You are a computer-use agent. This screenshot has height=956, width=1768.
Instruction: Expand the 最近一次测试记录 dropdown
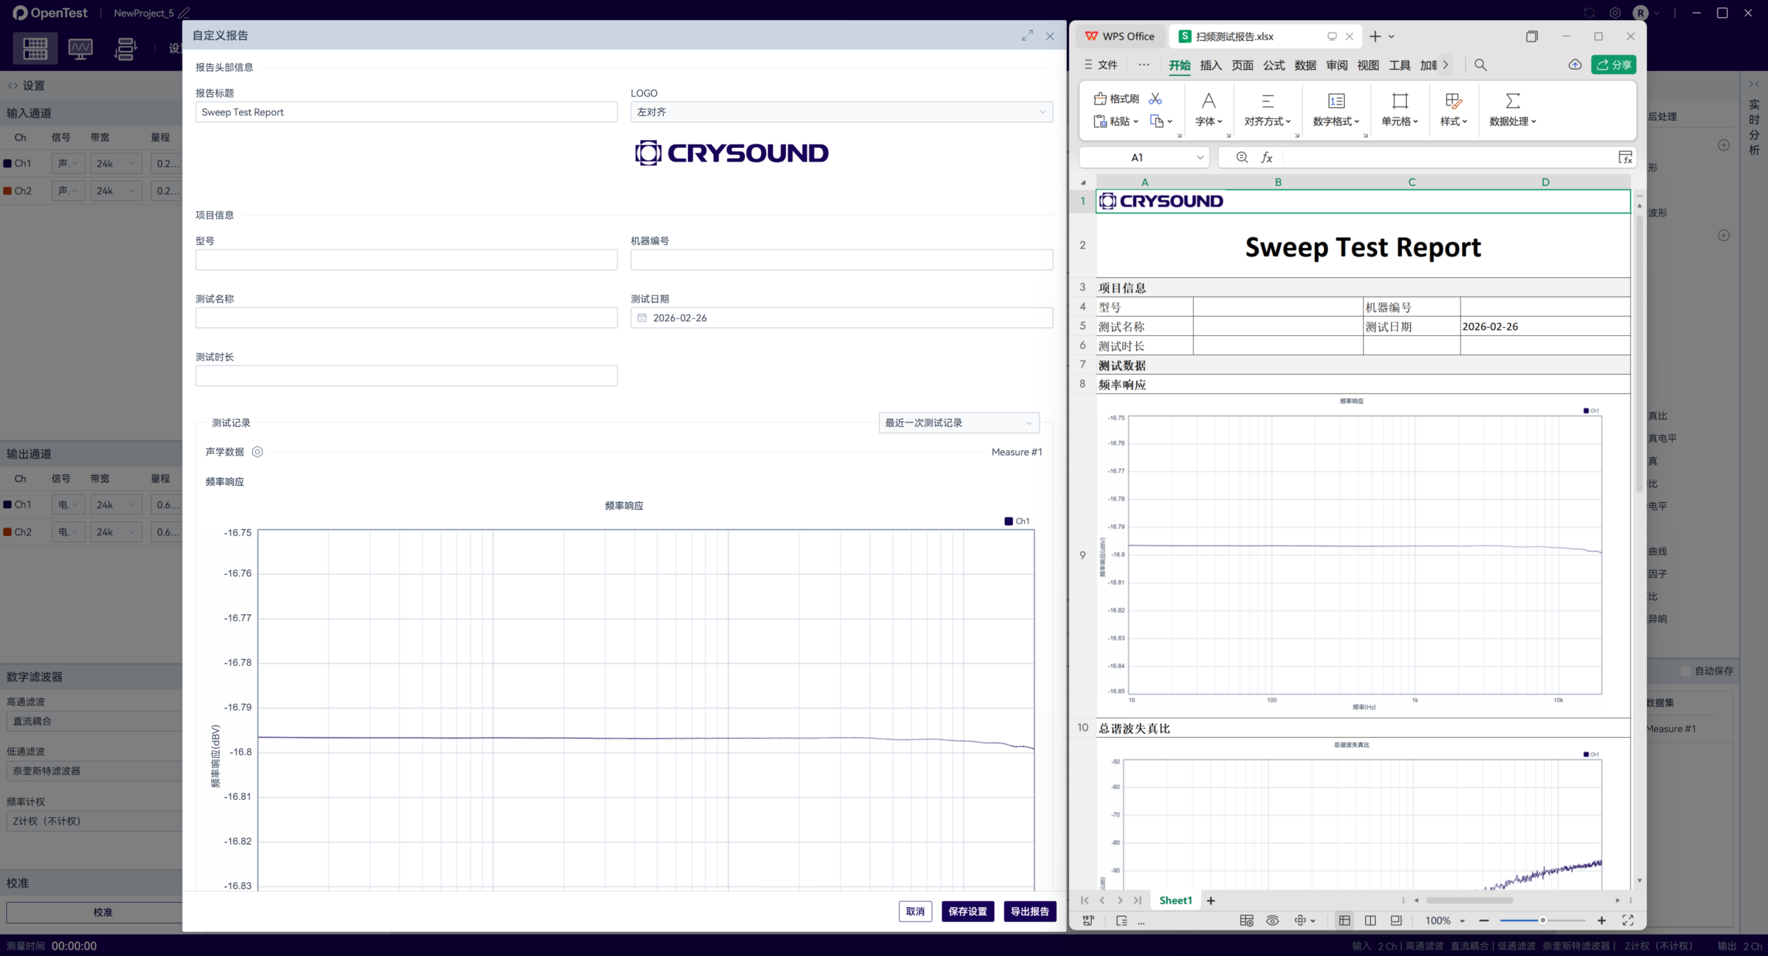coord(959,423)
